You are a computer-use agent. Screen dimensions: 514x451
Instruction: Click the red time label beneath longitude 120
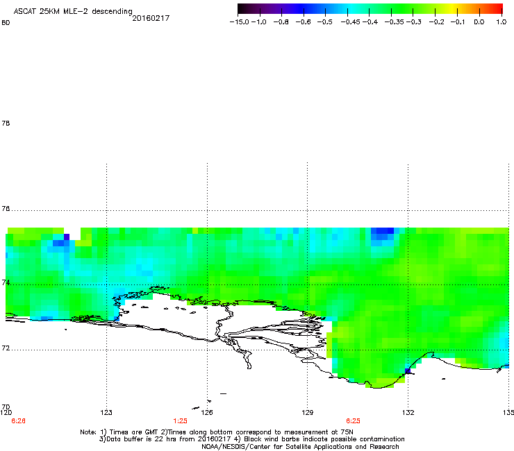point(18,421)
